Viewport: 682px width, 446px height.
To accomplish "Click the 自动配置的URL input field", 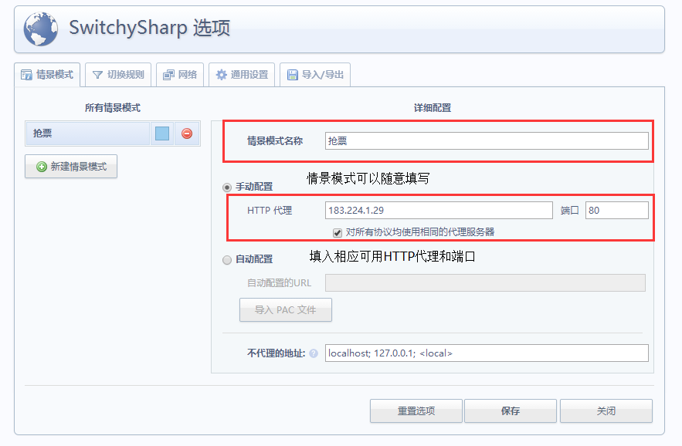I will 485,282.
